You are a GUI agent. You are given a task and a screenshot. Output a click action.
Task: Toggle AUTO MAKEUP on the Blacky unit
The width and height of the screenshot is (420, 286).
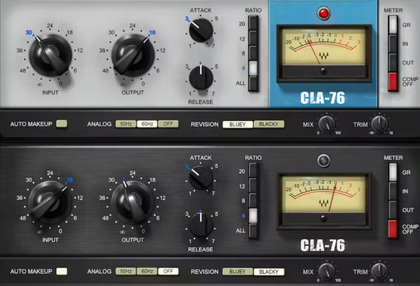(62, 271)
